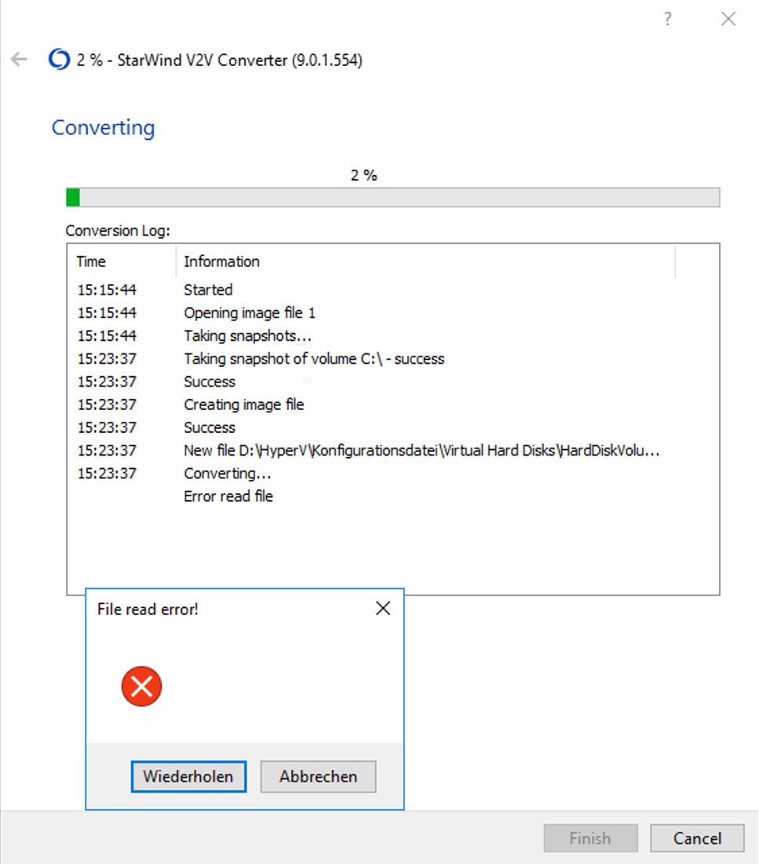
Task: Click the '2 %' progress label above bar
Action: coord(363,175)
